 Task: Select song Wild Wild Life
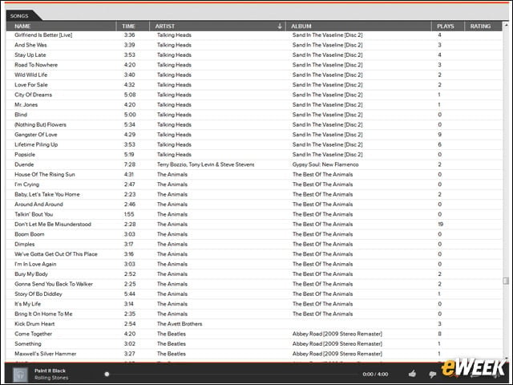pos(30,75)
